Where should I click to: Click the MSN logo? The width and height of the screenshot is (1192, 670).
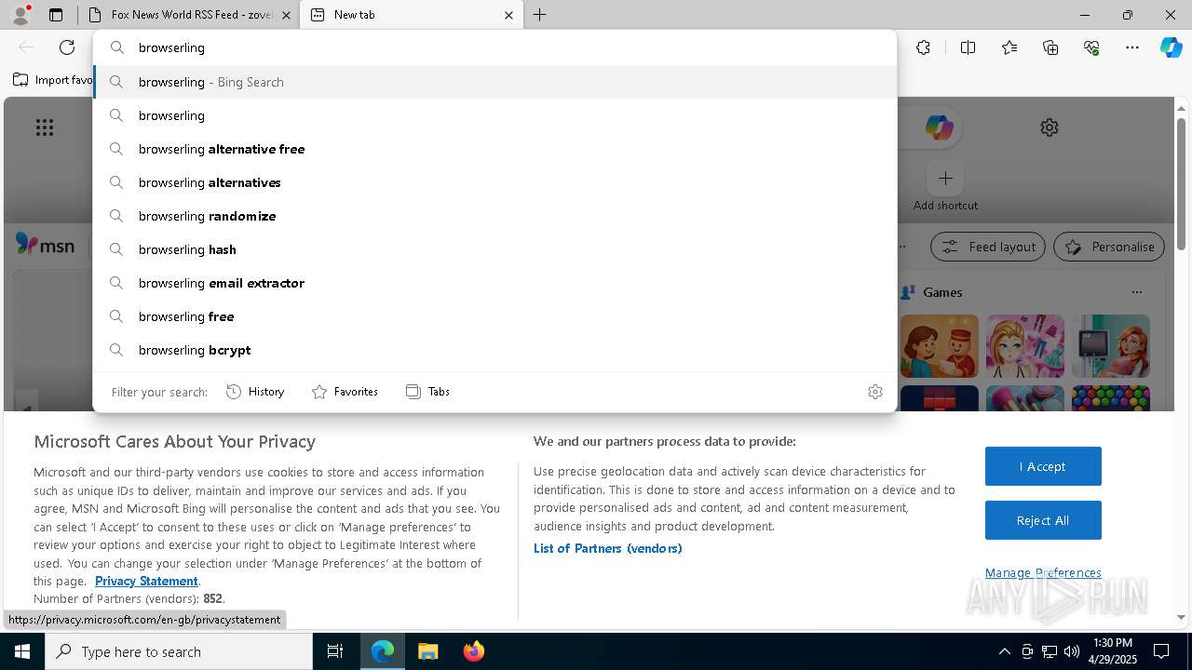(x=45, y=245)
